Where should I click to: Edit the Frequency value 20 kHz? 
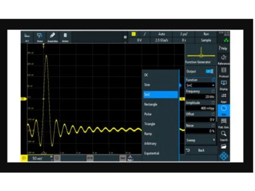[200, 97]
